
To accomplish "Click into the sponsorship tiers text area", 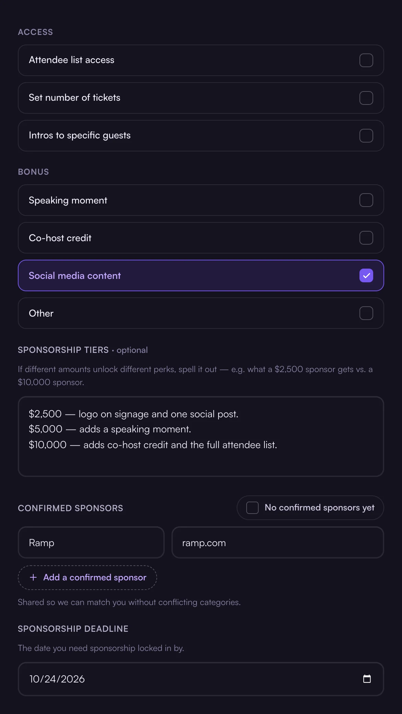I will point(201,436).
